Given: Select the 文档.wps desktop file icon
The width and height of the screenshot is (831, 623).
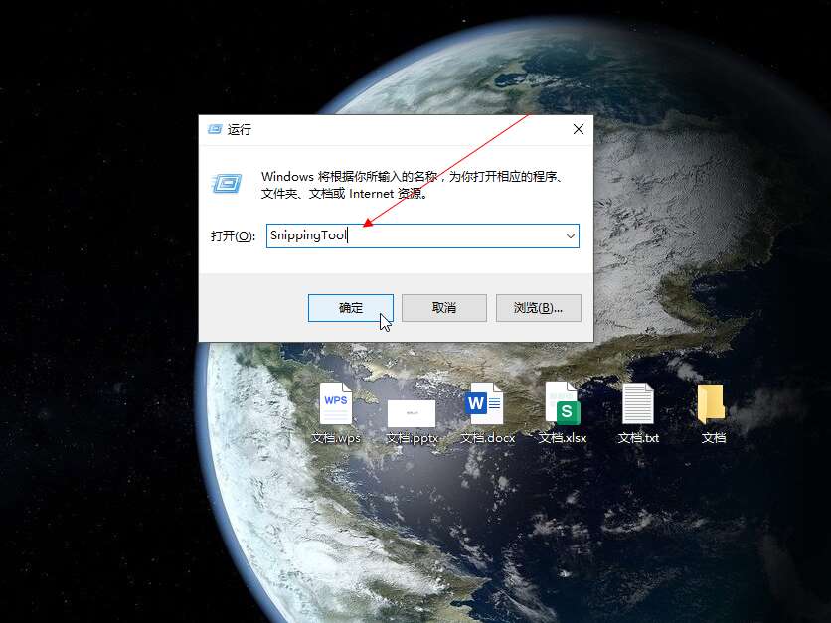Looking at the screenshot, I should coord(336,403).
